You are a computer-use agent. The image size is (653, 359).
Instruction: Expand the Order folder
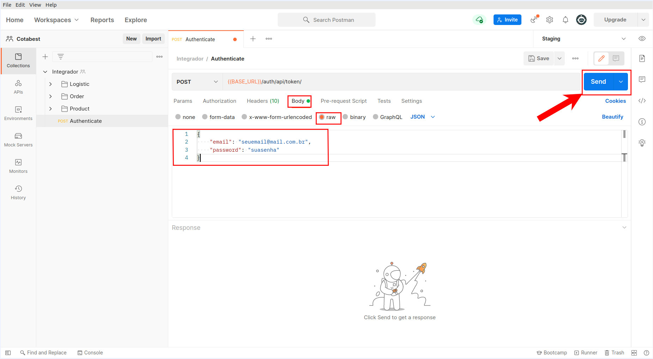[50, 96]
